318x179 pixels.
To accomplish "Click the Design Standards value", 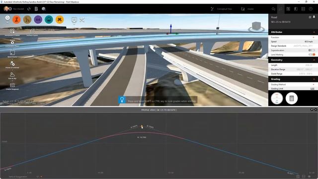I will pos(303,46).
